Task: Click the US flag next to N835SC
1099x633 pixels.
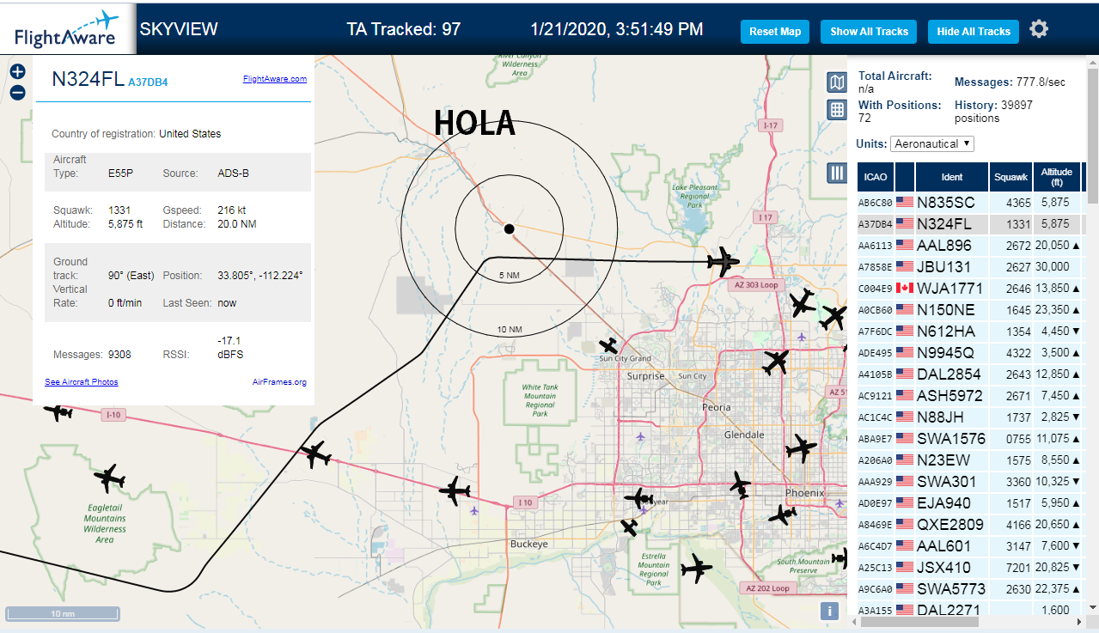Action: (x=905, y=202)
